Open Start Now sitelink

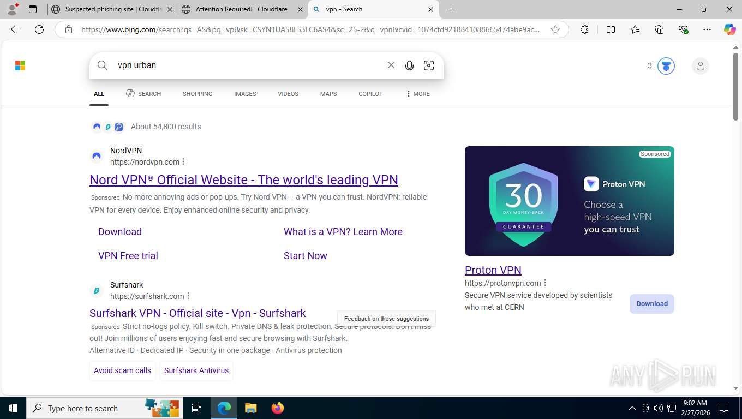[x=306, y=256]
